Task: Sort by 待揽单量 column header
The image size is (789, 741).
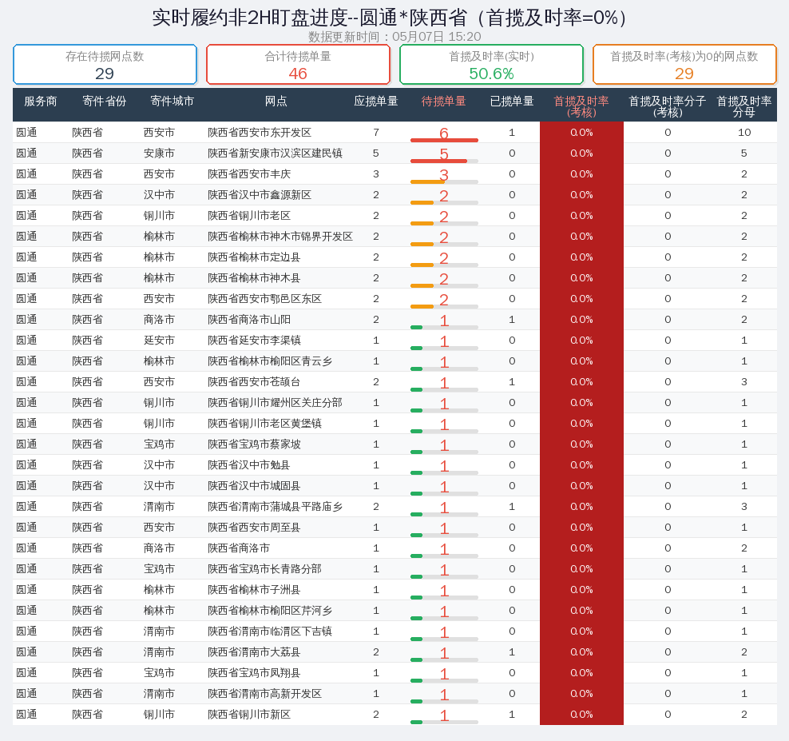Action: coord(443,102)
